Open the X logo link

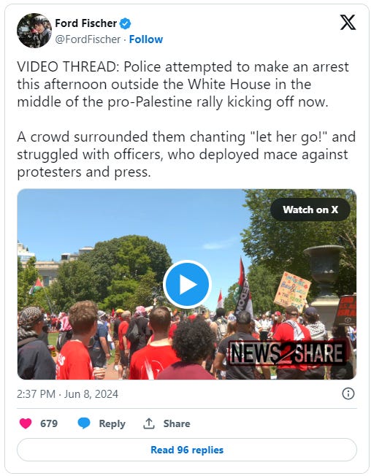[348, 23]
